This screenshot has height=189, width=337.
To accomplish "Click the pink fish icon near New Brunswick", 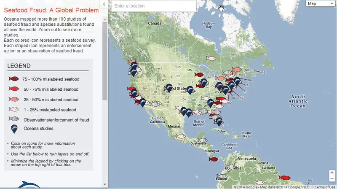I will tap(237, 69).
